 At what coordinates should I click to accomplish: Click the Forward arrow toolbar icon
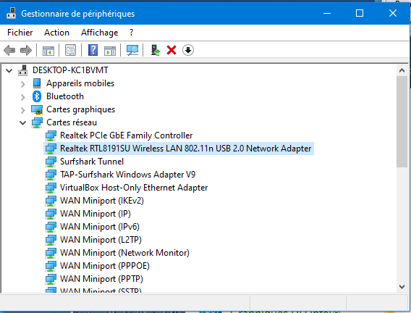tap(26, 50)
